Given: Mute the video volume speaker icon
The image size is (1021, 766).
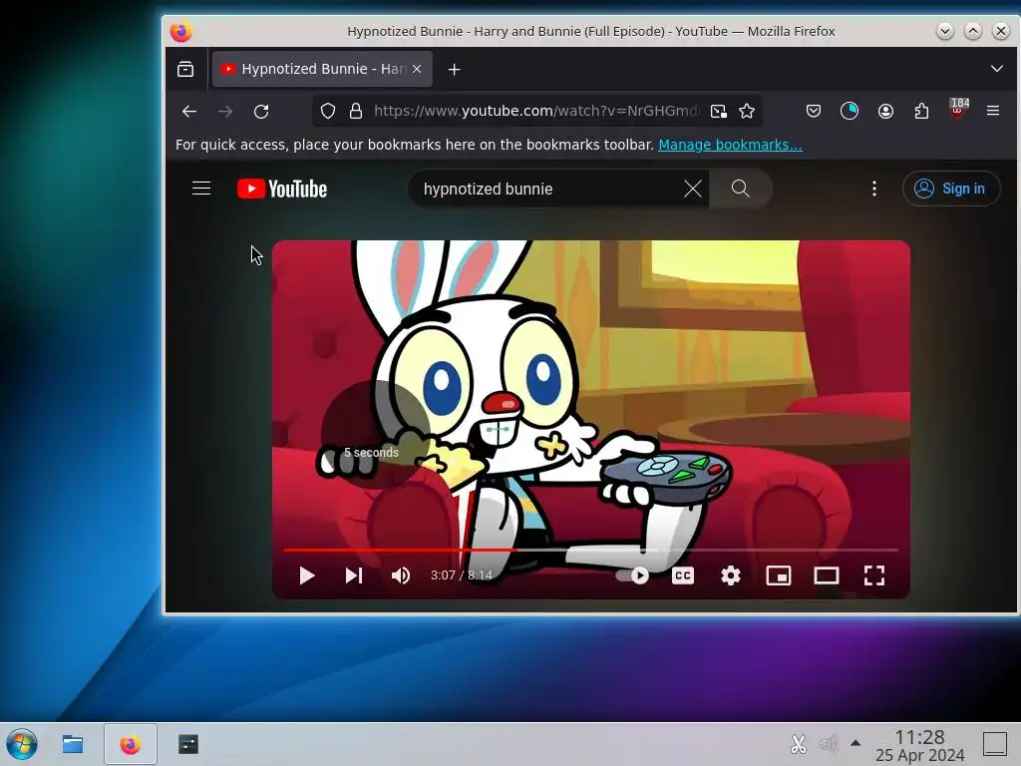Looking at the screenshot, I should pyautogui.click(x=401, y=575).
